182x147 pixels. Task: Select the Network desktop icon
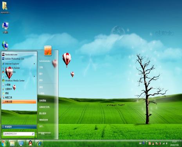pos(5,45)
